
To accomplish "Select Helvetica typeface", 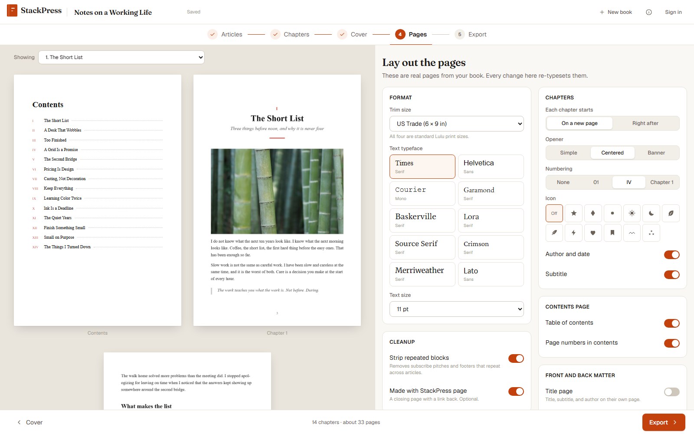I will [491, 167].
